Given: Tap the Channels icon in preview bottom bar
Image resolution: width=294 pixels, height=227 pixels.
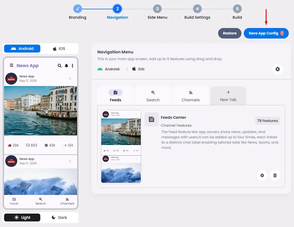Looking at the screenshot, I should 67,200.
